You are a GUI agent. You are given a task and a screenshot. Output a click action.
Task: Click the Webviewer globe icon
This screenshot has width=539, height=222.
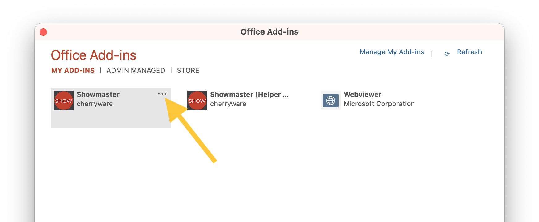[331, 101]
